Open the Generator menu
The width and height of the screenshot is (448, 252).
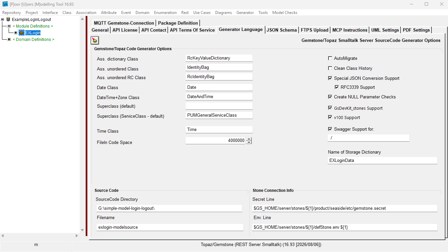point(245,13)
